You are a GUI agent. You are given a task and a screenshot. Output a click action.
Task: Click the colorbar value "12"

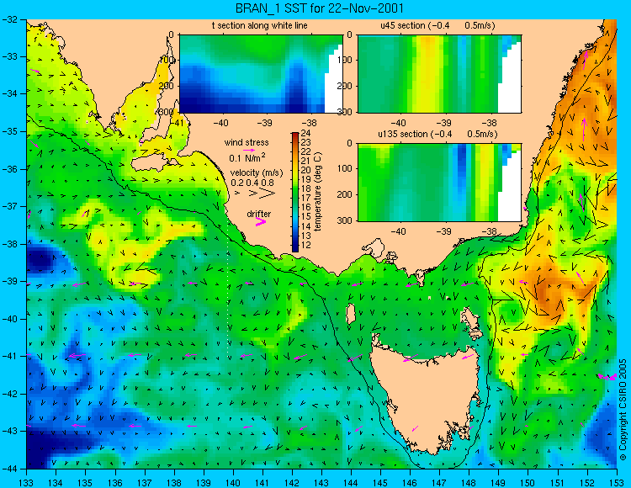coord(306,246)
